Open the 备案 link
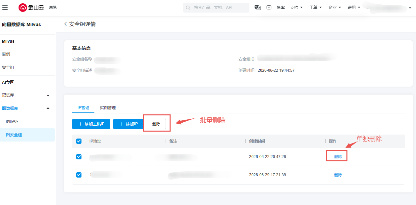Image resolution: width=416 pixels, height=205 pixels. pos(281,7)
